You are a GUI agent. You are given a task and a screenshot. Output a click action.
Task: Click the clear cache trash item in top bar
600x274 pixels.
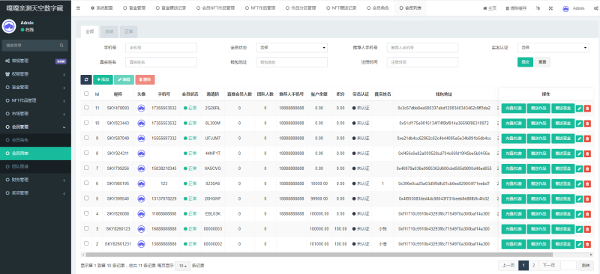516,8
